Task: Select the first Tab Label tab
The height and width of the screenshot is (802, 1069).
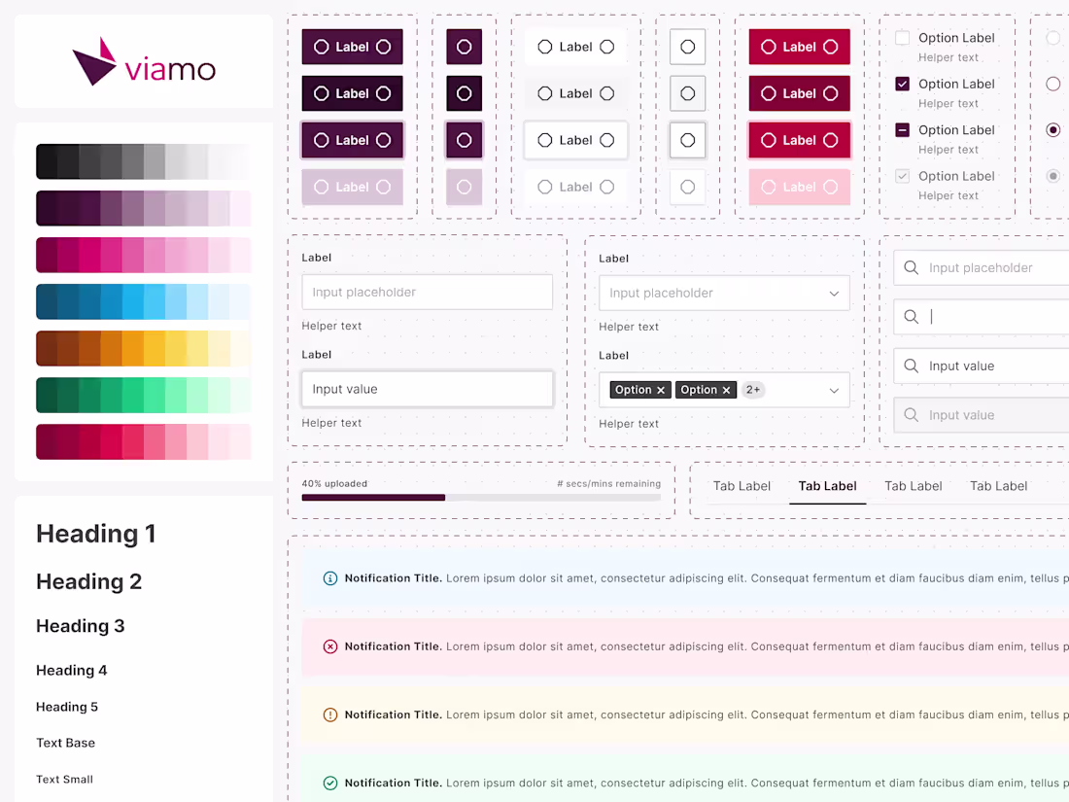Action: pos(741,486)
